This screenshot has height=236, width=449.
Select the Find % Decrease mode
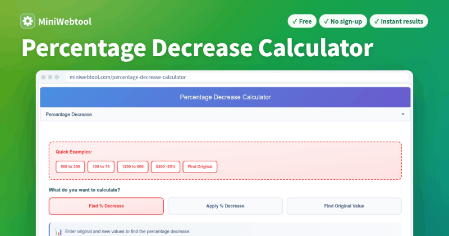coord(106,206)
